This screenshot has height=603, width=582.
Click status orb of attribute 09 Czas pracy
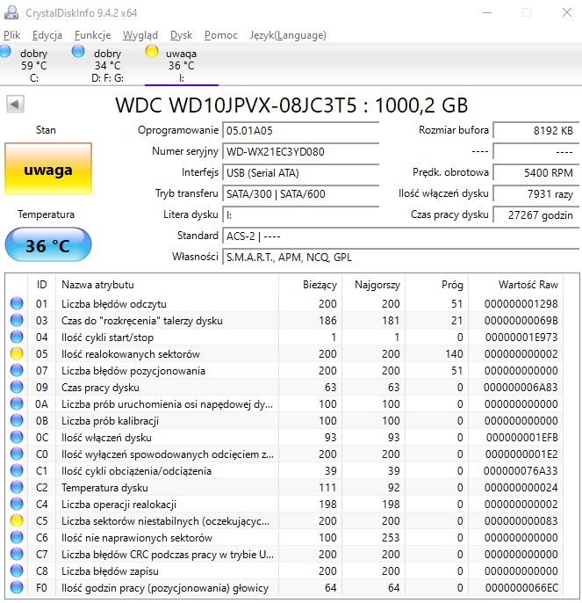pos(17,387)
